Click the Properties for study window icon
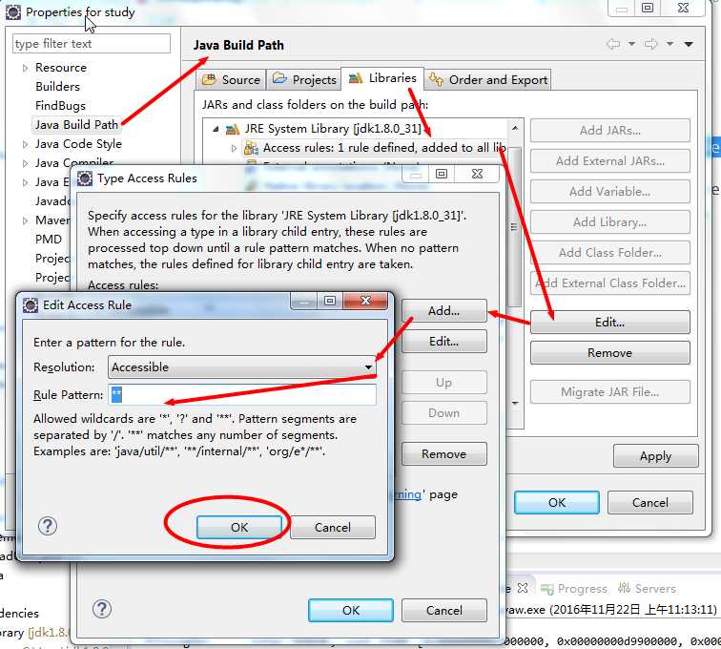The height and width of the screenshot is (649, 721). (13, 12)
